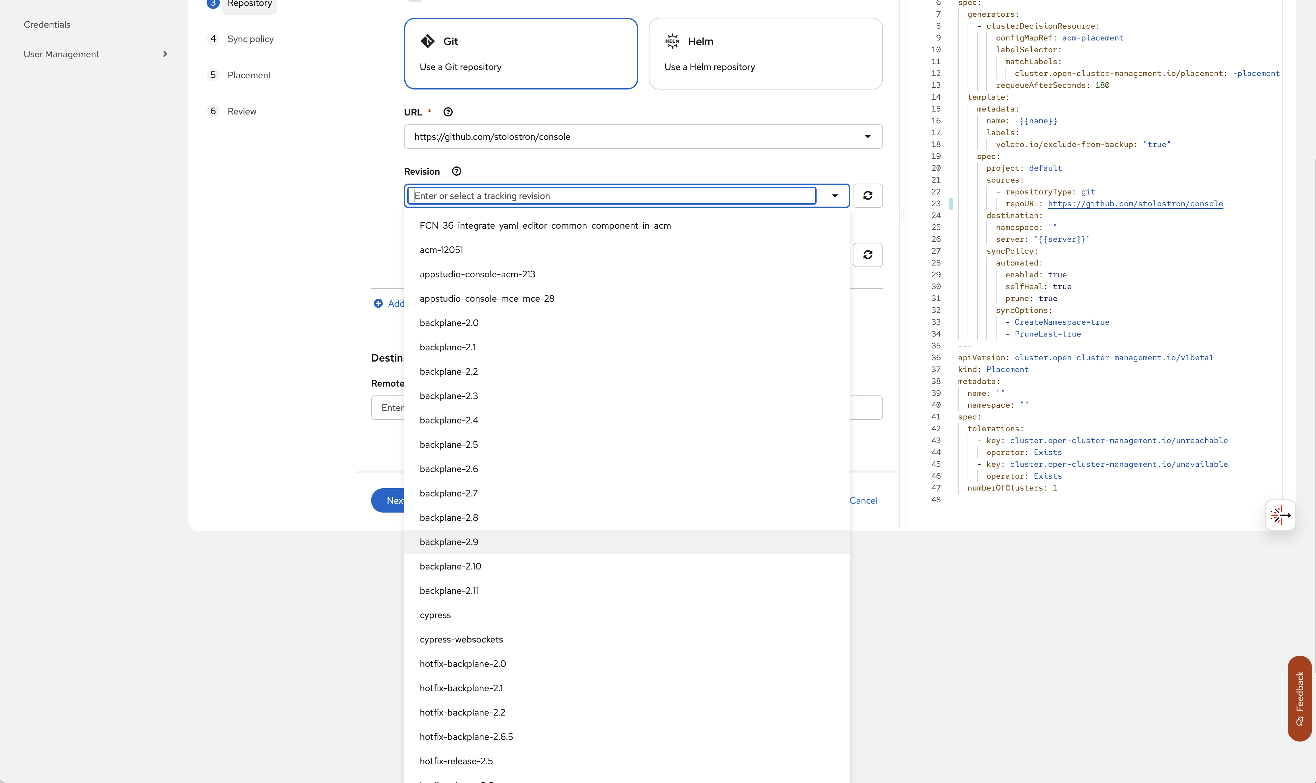Click the second refresh icon below Revision
Screen dimensions: 1316x783
tap(868, 255)
